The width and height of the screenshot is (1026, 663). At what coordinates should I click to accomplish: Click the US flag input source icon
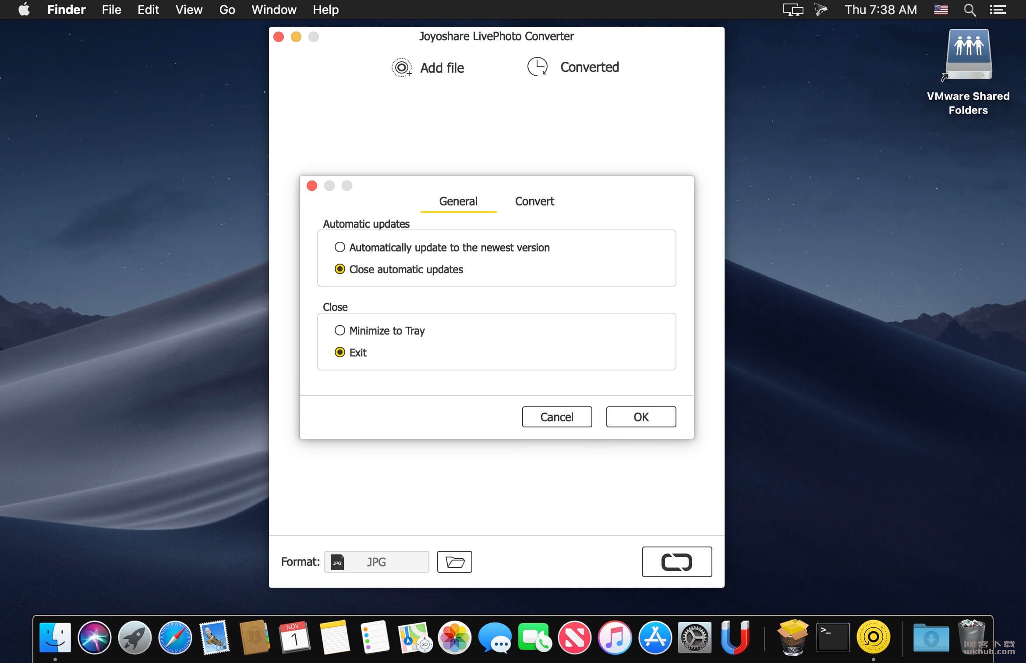pos(941,10)
